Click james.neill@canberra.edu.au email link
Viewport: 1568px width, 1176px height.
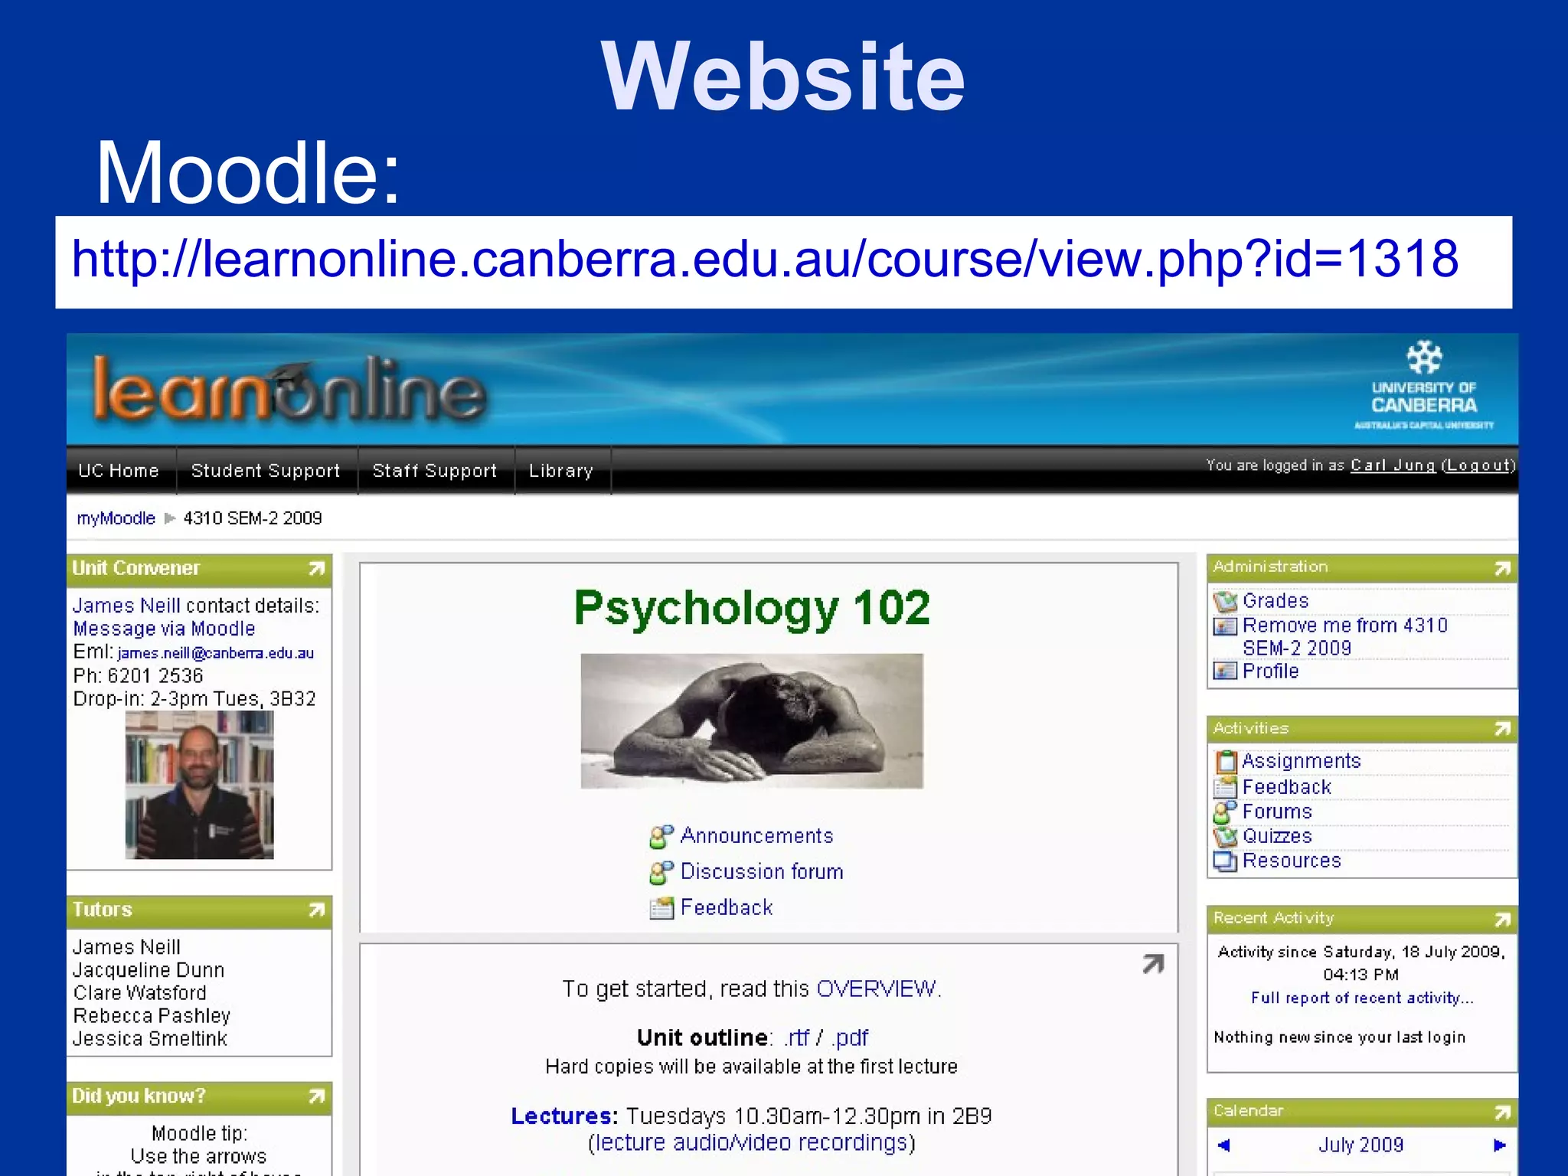tap(216, 653)
